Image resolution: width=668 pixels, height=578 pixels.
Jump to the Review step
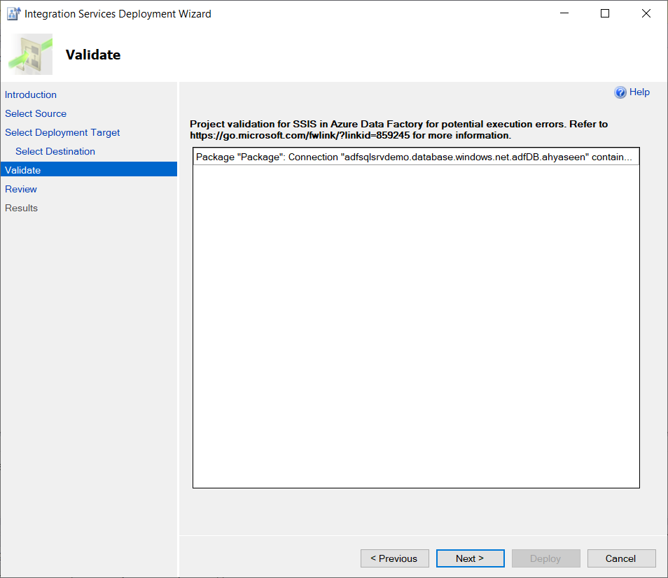click(x=21, y=189)
